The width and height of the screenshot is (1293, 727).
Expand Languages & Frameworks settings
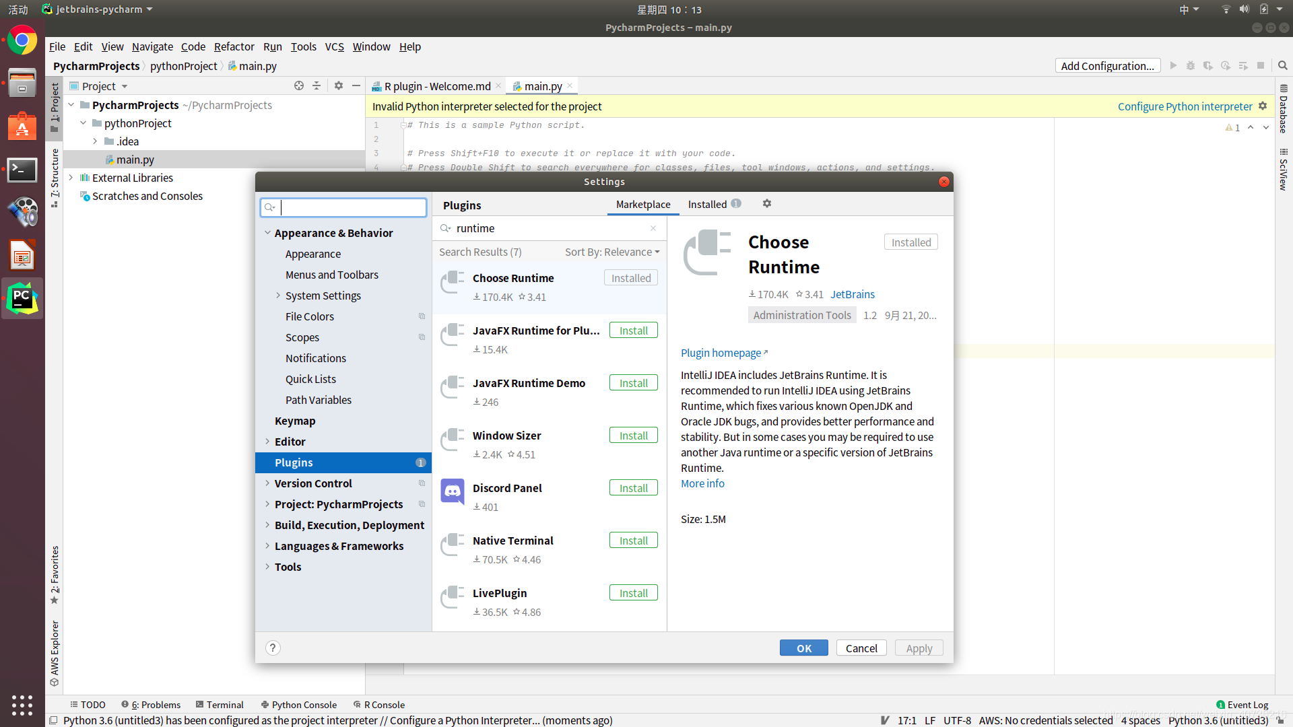point(267,546)
